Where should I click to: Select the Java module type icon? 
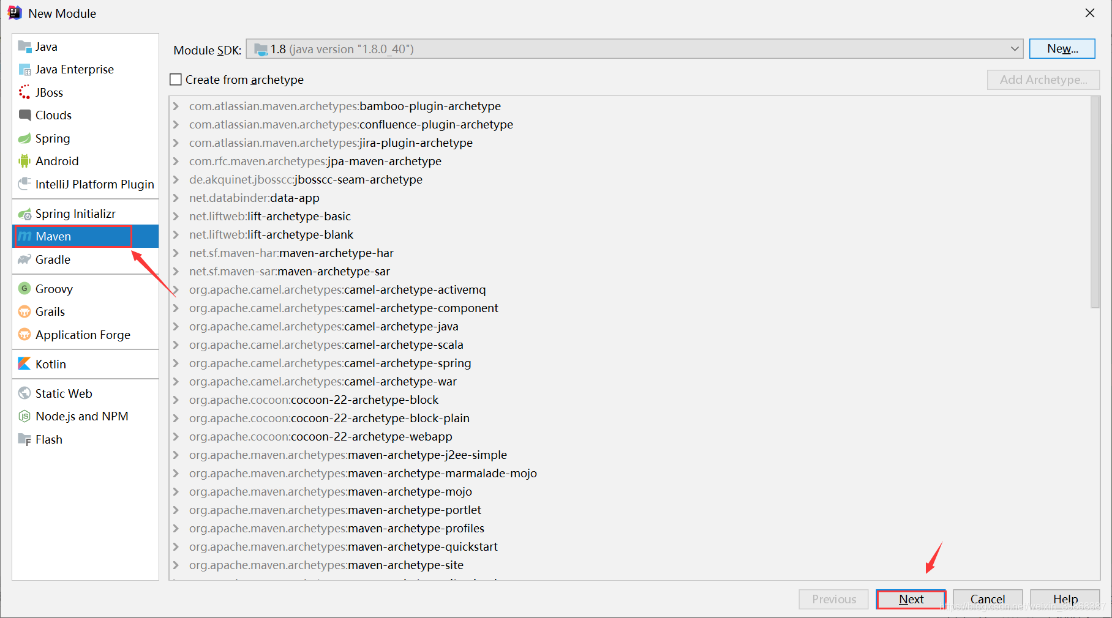tap(24, 47)
